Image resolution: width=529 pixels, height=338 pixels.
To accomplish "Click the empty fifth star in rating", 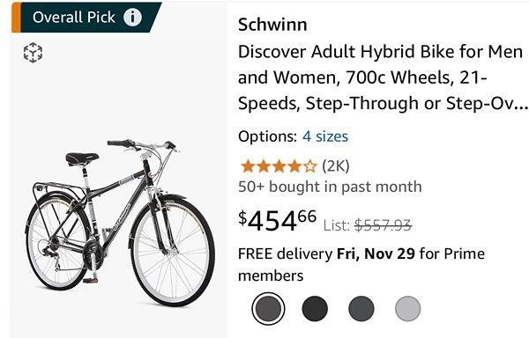I will [x=310, y=166].
